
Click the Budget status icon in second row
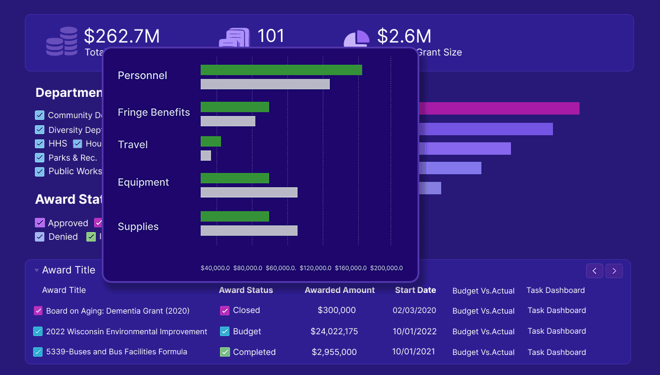[225, 332]
